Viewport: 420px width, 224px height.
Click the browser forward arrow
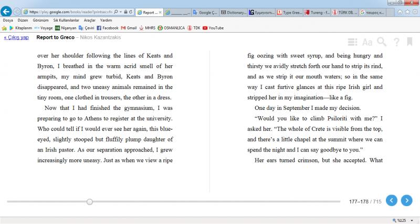tap(17, 12)
